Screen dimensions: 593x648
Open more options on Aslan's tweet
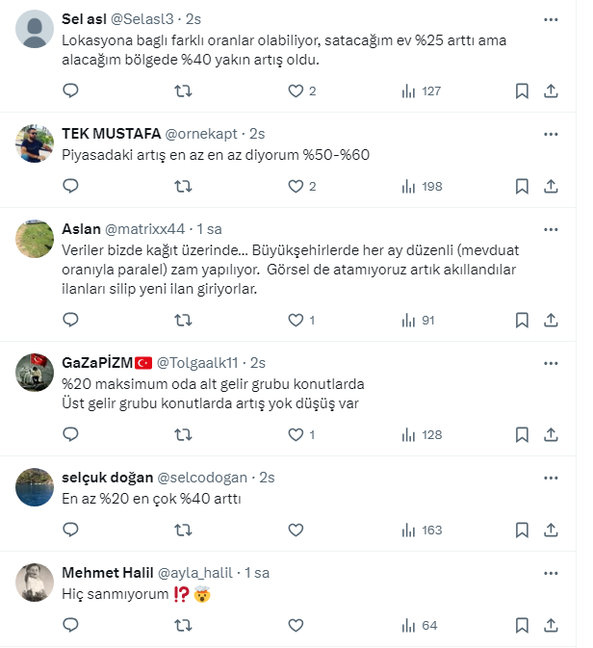tap(550, 229)
